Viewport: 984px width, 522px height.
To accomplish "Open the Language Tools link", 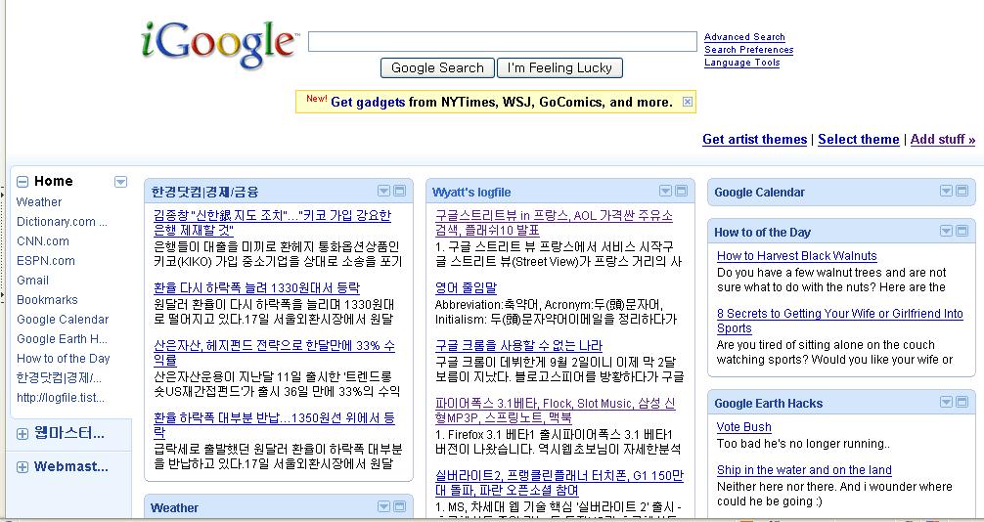I will click(x=741, y=63).
